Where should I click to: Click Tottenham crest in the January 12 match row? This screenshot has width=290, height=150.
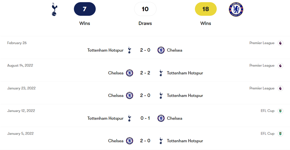pos(129,118)
